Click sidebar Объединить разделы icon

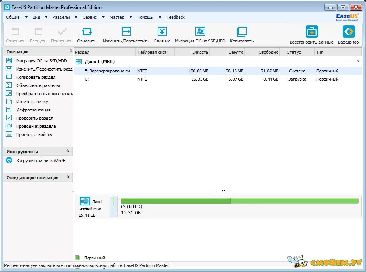pyautogui.click(x=9, y=85)
